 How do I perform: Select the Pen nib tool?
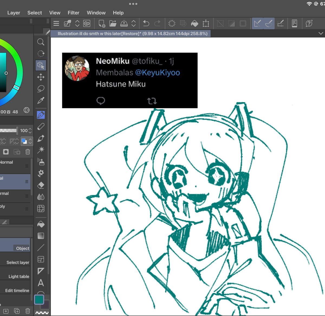pos(41,115)
